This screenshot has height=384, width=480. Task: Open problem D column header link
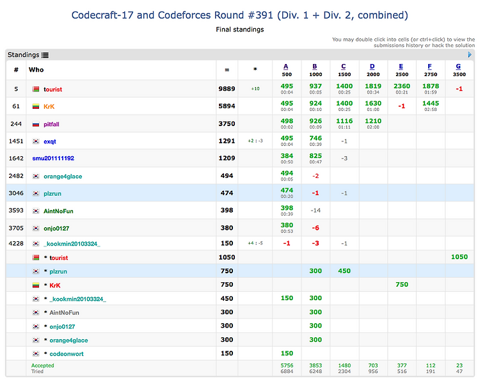pos(372,67)
